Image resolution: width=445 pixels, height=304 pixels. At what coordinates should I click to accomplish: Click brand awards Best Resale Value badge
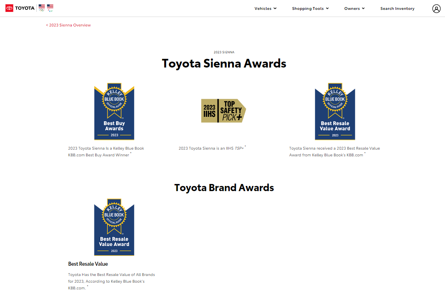click(114, 227)
